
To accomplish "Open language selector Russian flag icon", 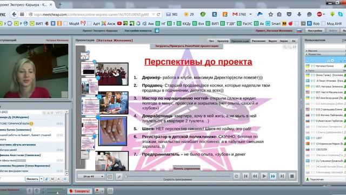I will point(299,31).
